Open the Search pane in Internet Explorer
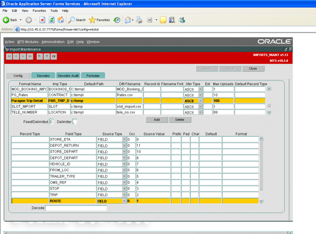Screen dimensions: 316x234 pos(77,20)
